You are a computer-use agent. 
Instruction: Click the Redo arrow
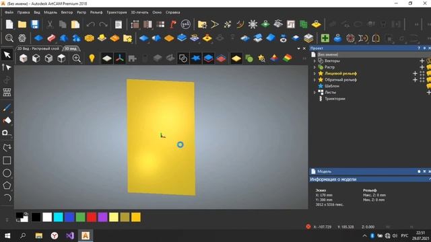[103, 24]
